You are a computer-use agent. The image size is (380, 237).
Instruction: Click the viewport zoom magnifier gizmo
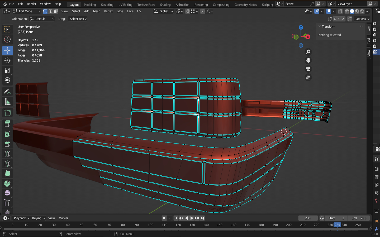[x=308, y=52]
